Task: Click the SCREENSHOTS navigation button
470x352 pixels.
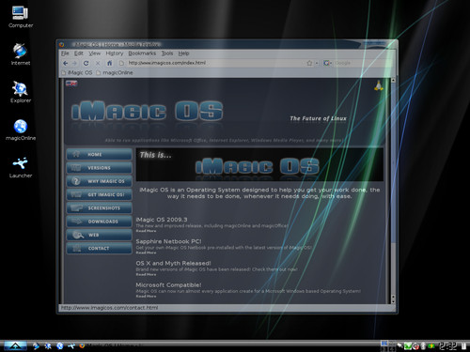Action: (x=99, y=208)
